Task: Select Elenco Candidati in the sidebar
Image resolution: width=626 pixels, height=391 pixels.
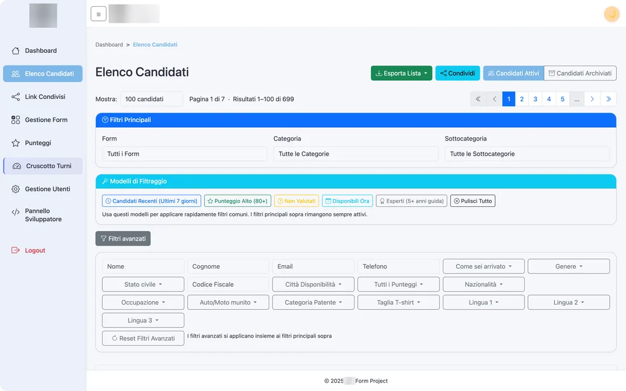Action: 43,74
